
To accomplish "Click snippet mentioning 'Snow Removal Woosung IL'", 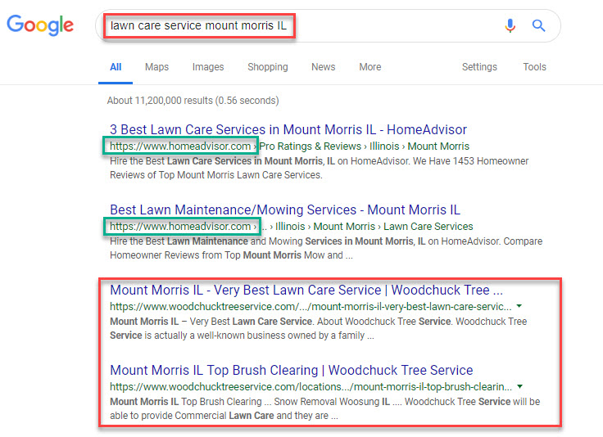I will (325, 408).
